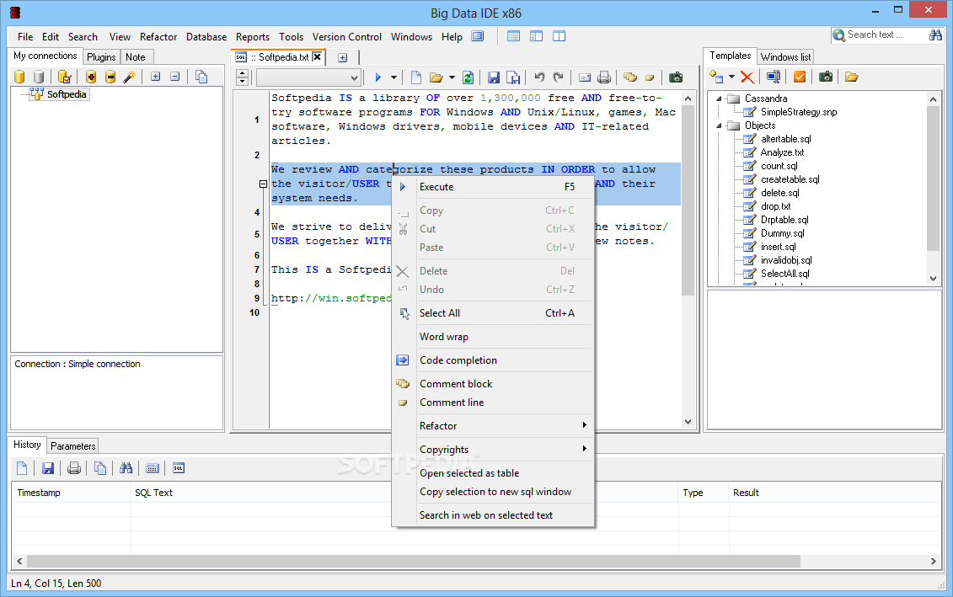
Task: Click the binoculars search icon in top bar
Action: tap(935, 35)
